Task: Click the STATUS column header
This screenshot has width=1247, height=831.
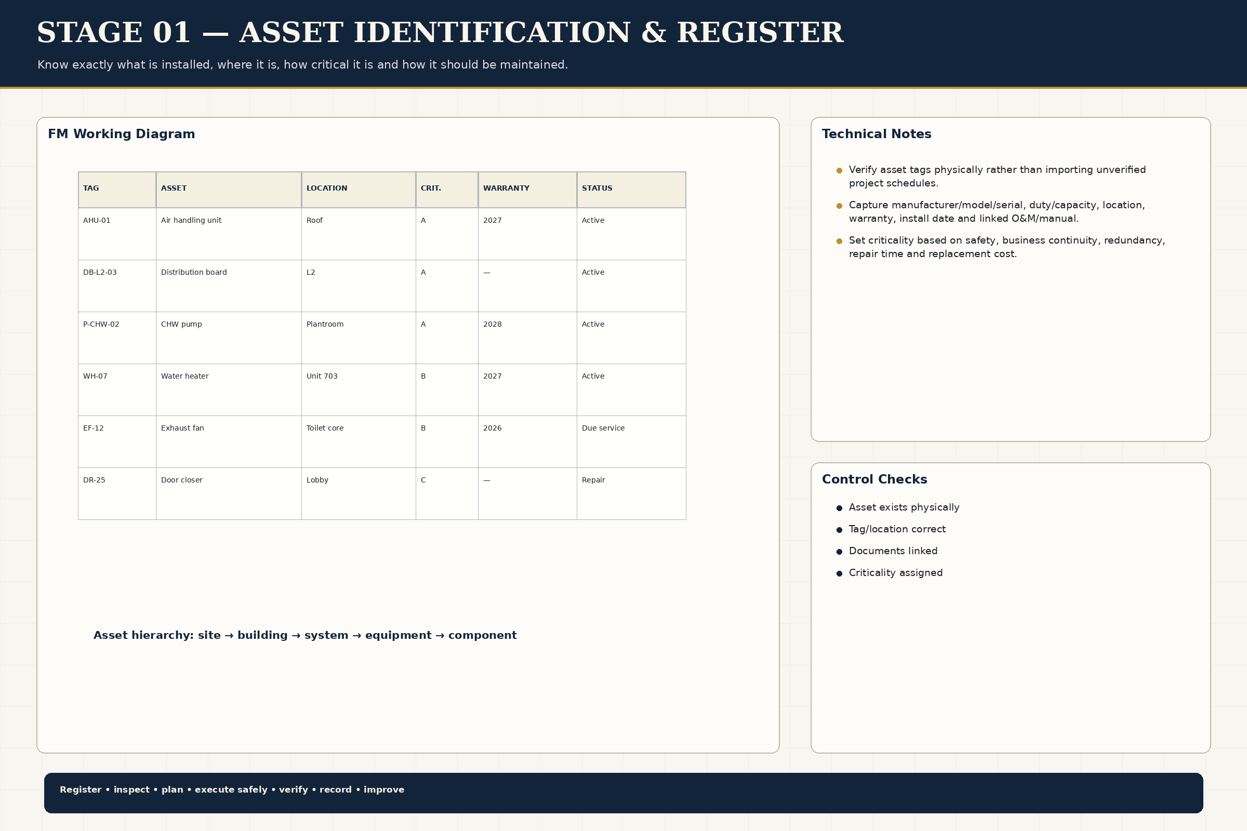Action: tap(631, 190)
